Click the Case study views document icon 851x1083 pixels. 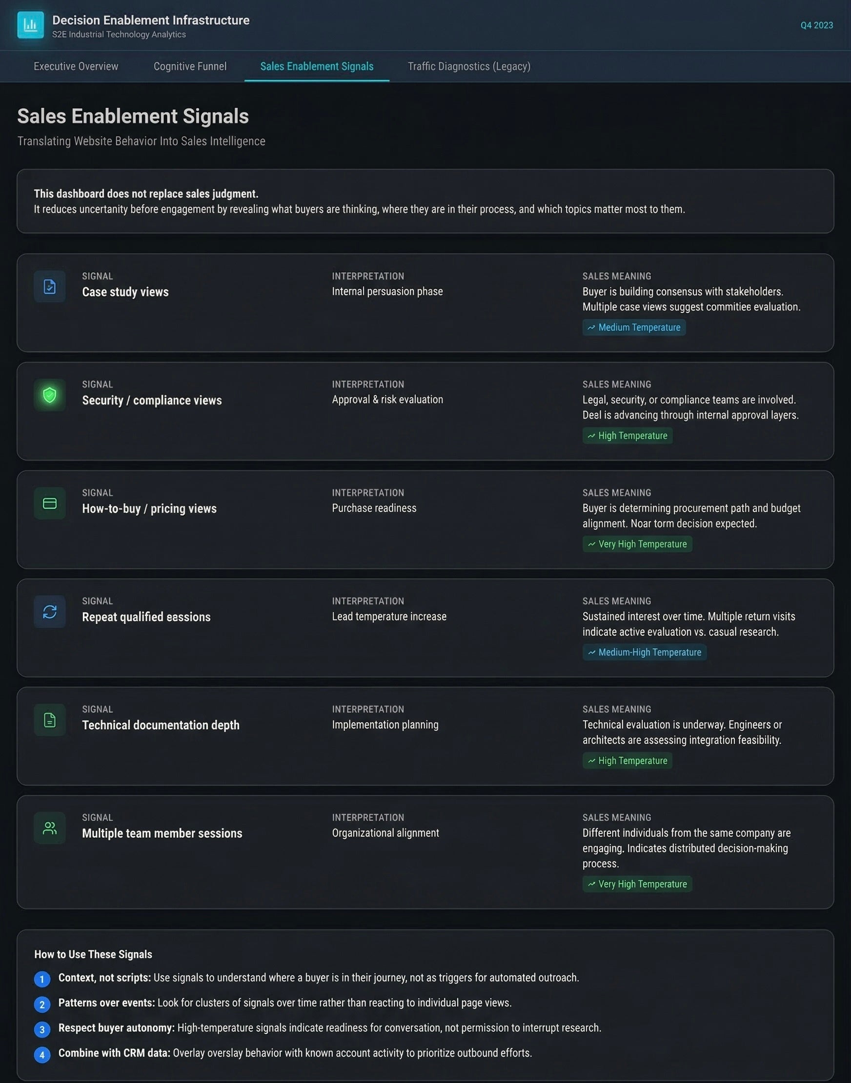point(50,286)
